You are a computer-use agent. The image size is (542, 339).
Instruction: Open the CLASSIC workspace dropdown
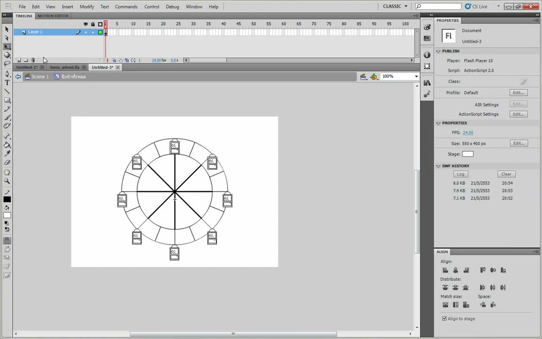tap(395, 6)
